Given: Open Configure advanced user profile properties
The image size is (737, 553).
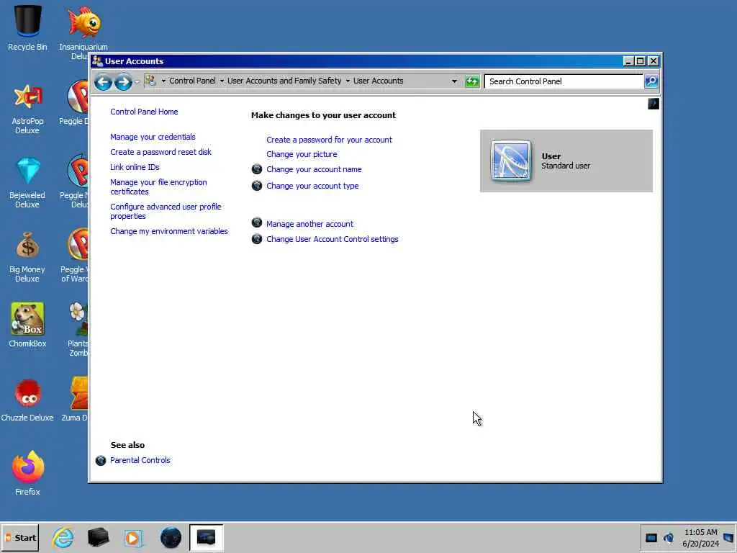Looking at the screenshot, I should point(166,211).
